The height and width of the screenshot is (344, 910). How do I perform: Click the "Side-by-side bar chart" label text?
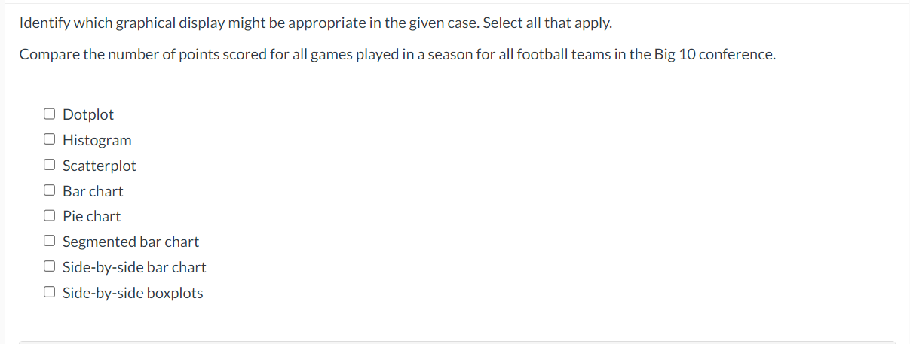point(134,268)
